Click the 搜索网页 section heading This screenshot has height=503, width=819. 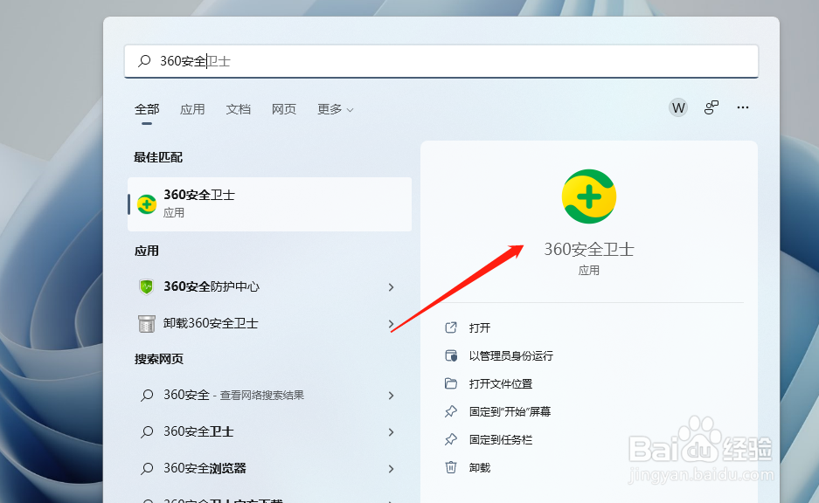(x=159, y=359)
